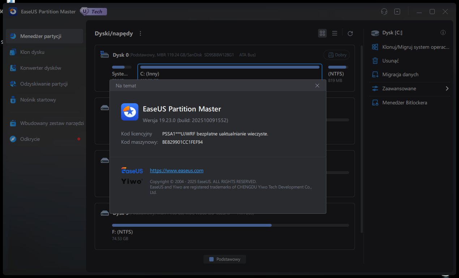Expand the Zaawansowane submenu arrow
The width and height of the screenshot is (459, 278).
coord(447,88)
